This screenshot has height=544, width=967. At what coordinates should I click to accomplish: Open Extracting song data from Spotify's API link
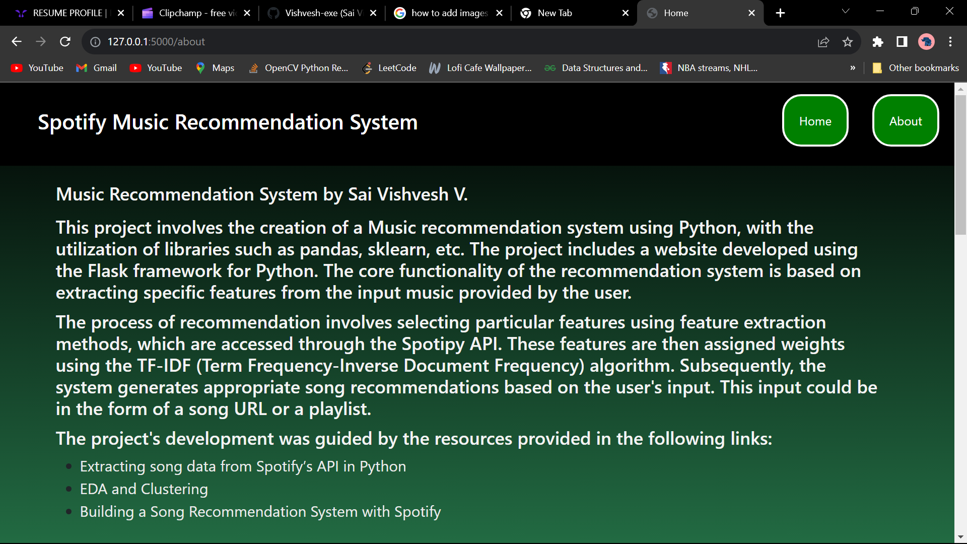coord(243,466)
